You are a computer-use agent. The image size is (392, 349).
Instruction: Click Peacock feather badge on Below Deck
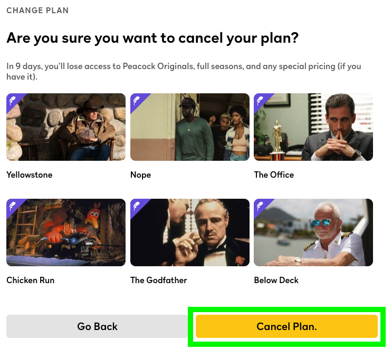point(260,205)
